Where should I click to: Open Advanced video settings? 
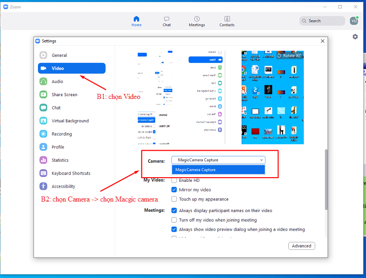[x=301, y=246]
